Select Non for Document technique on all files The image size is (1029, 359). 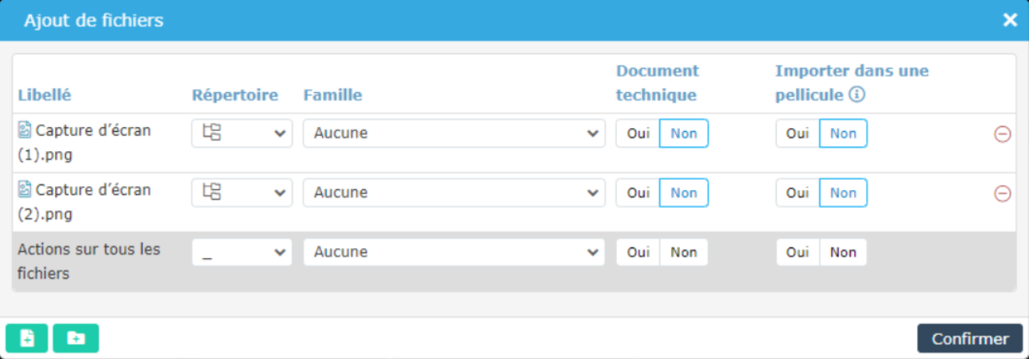[x=684, y=252]
